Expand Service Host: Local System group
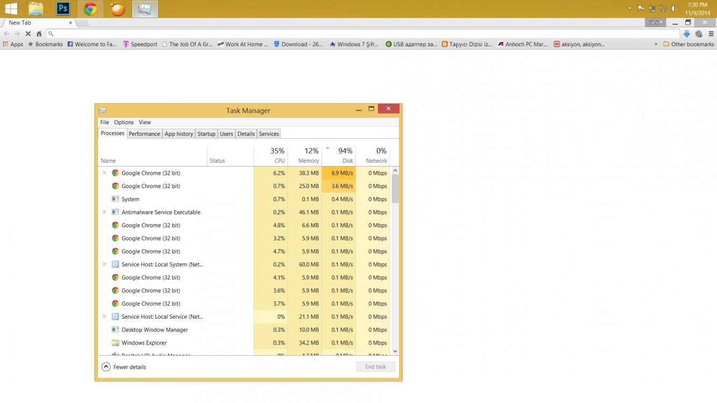 104,264
